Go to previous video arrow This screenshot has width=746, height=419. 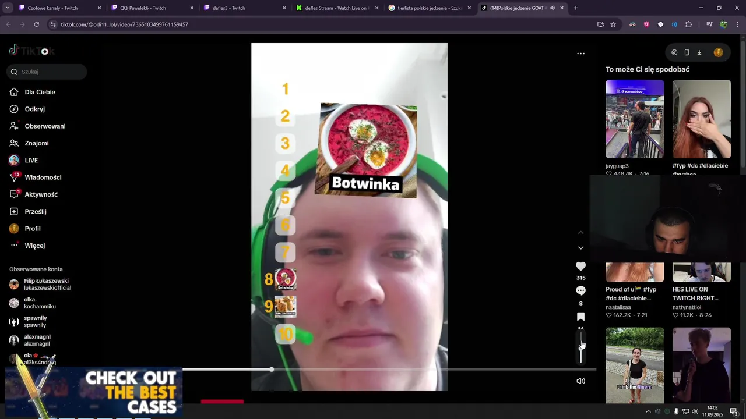pos(580,232)
